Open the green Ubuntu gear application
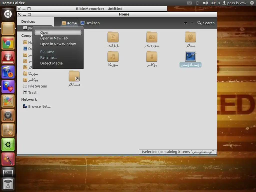The width and height of the screenshot is (256, 192). point(8,145)
